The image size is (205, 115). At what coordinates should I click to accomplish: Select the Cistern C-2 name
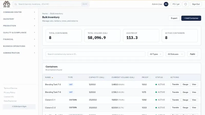tap(50, 108)
